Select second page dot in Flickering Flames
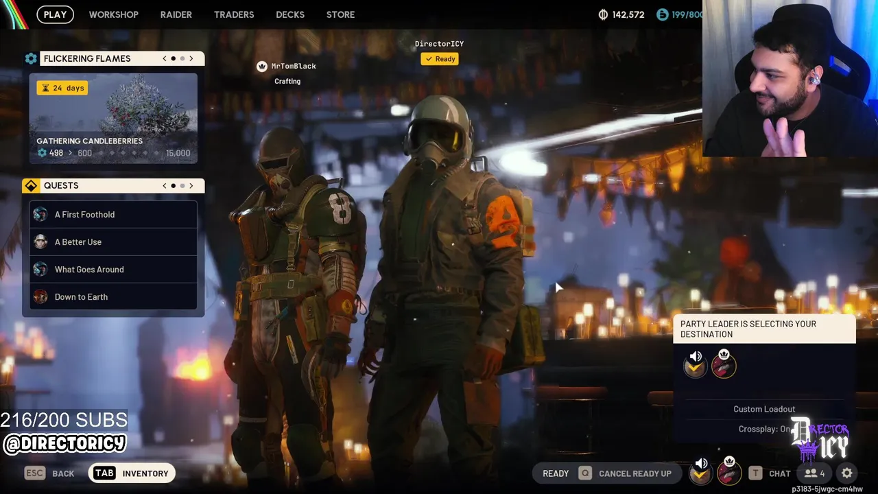The image size is (878, 494). click(x=182, y=58)
